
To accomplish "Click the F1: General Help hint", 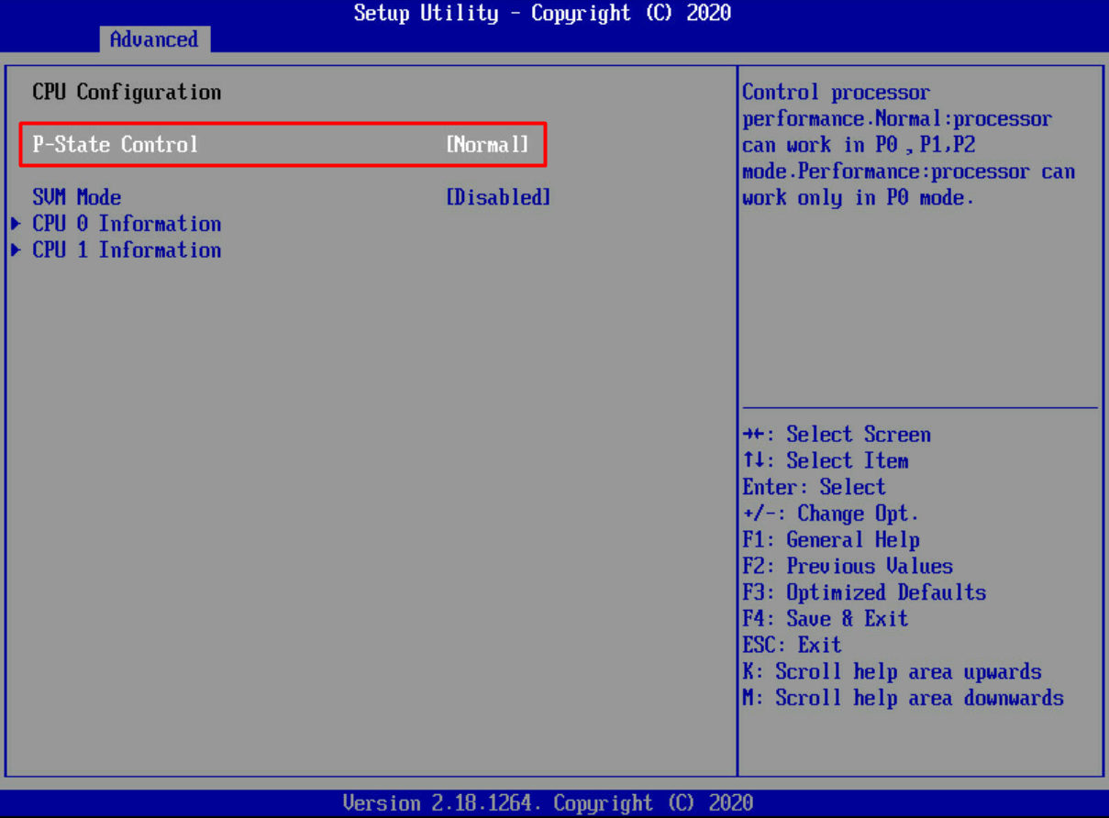I will pos(831,540).
